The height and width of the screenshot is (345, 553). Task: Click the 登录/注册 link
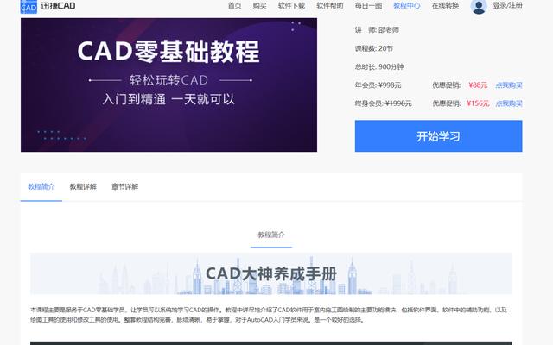click(507, 6)
